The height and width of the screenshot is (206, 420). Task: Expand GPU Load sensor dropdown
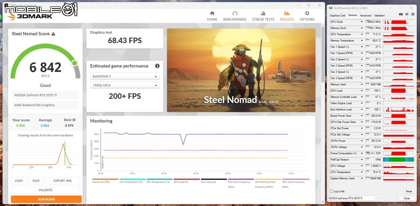coord(362,91)
